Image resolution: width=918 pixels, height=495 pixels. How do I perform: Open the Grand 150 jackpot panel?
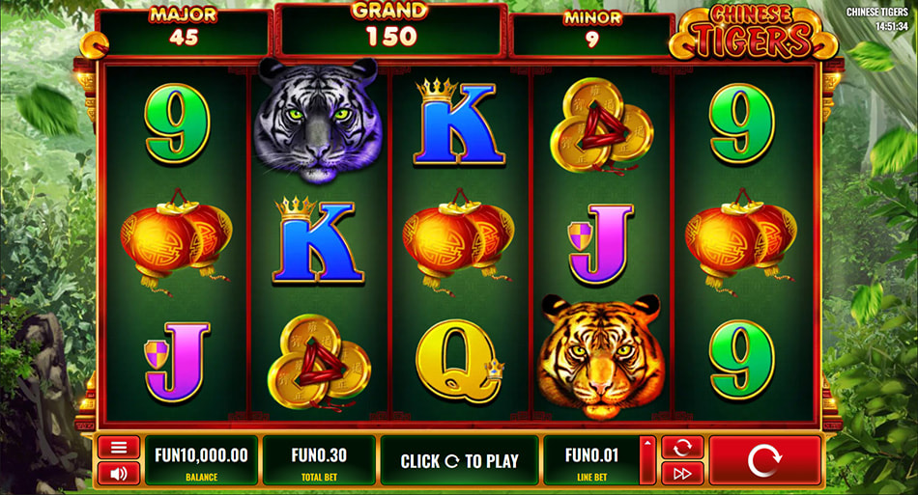390,30
